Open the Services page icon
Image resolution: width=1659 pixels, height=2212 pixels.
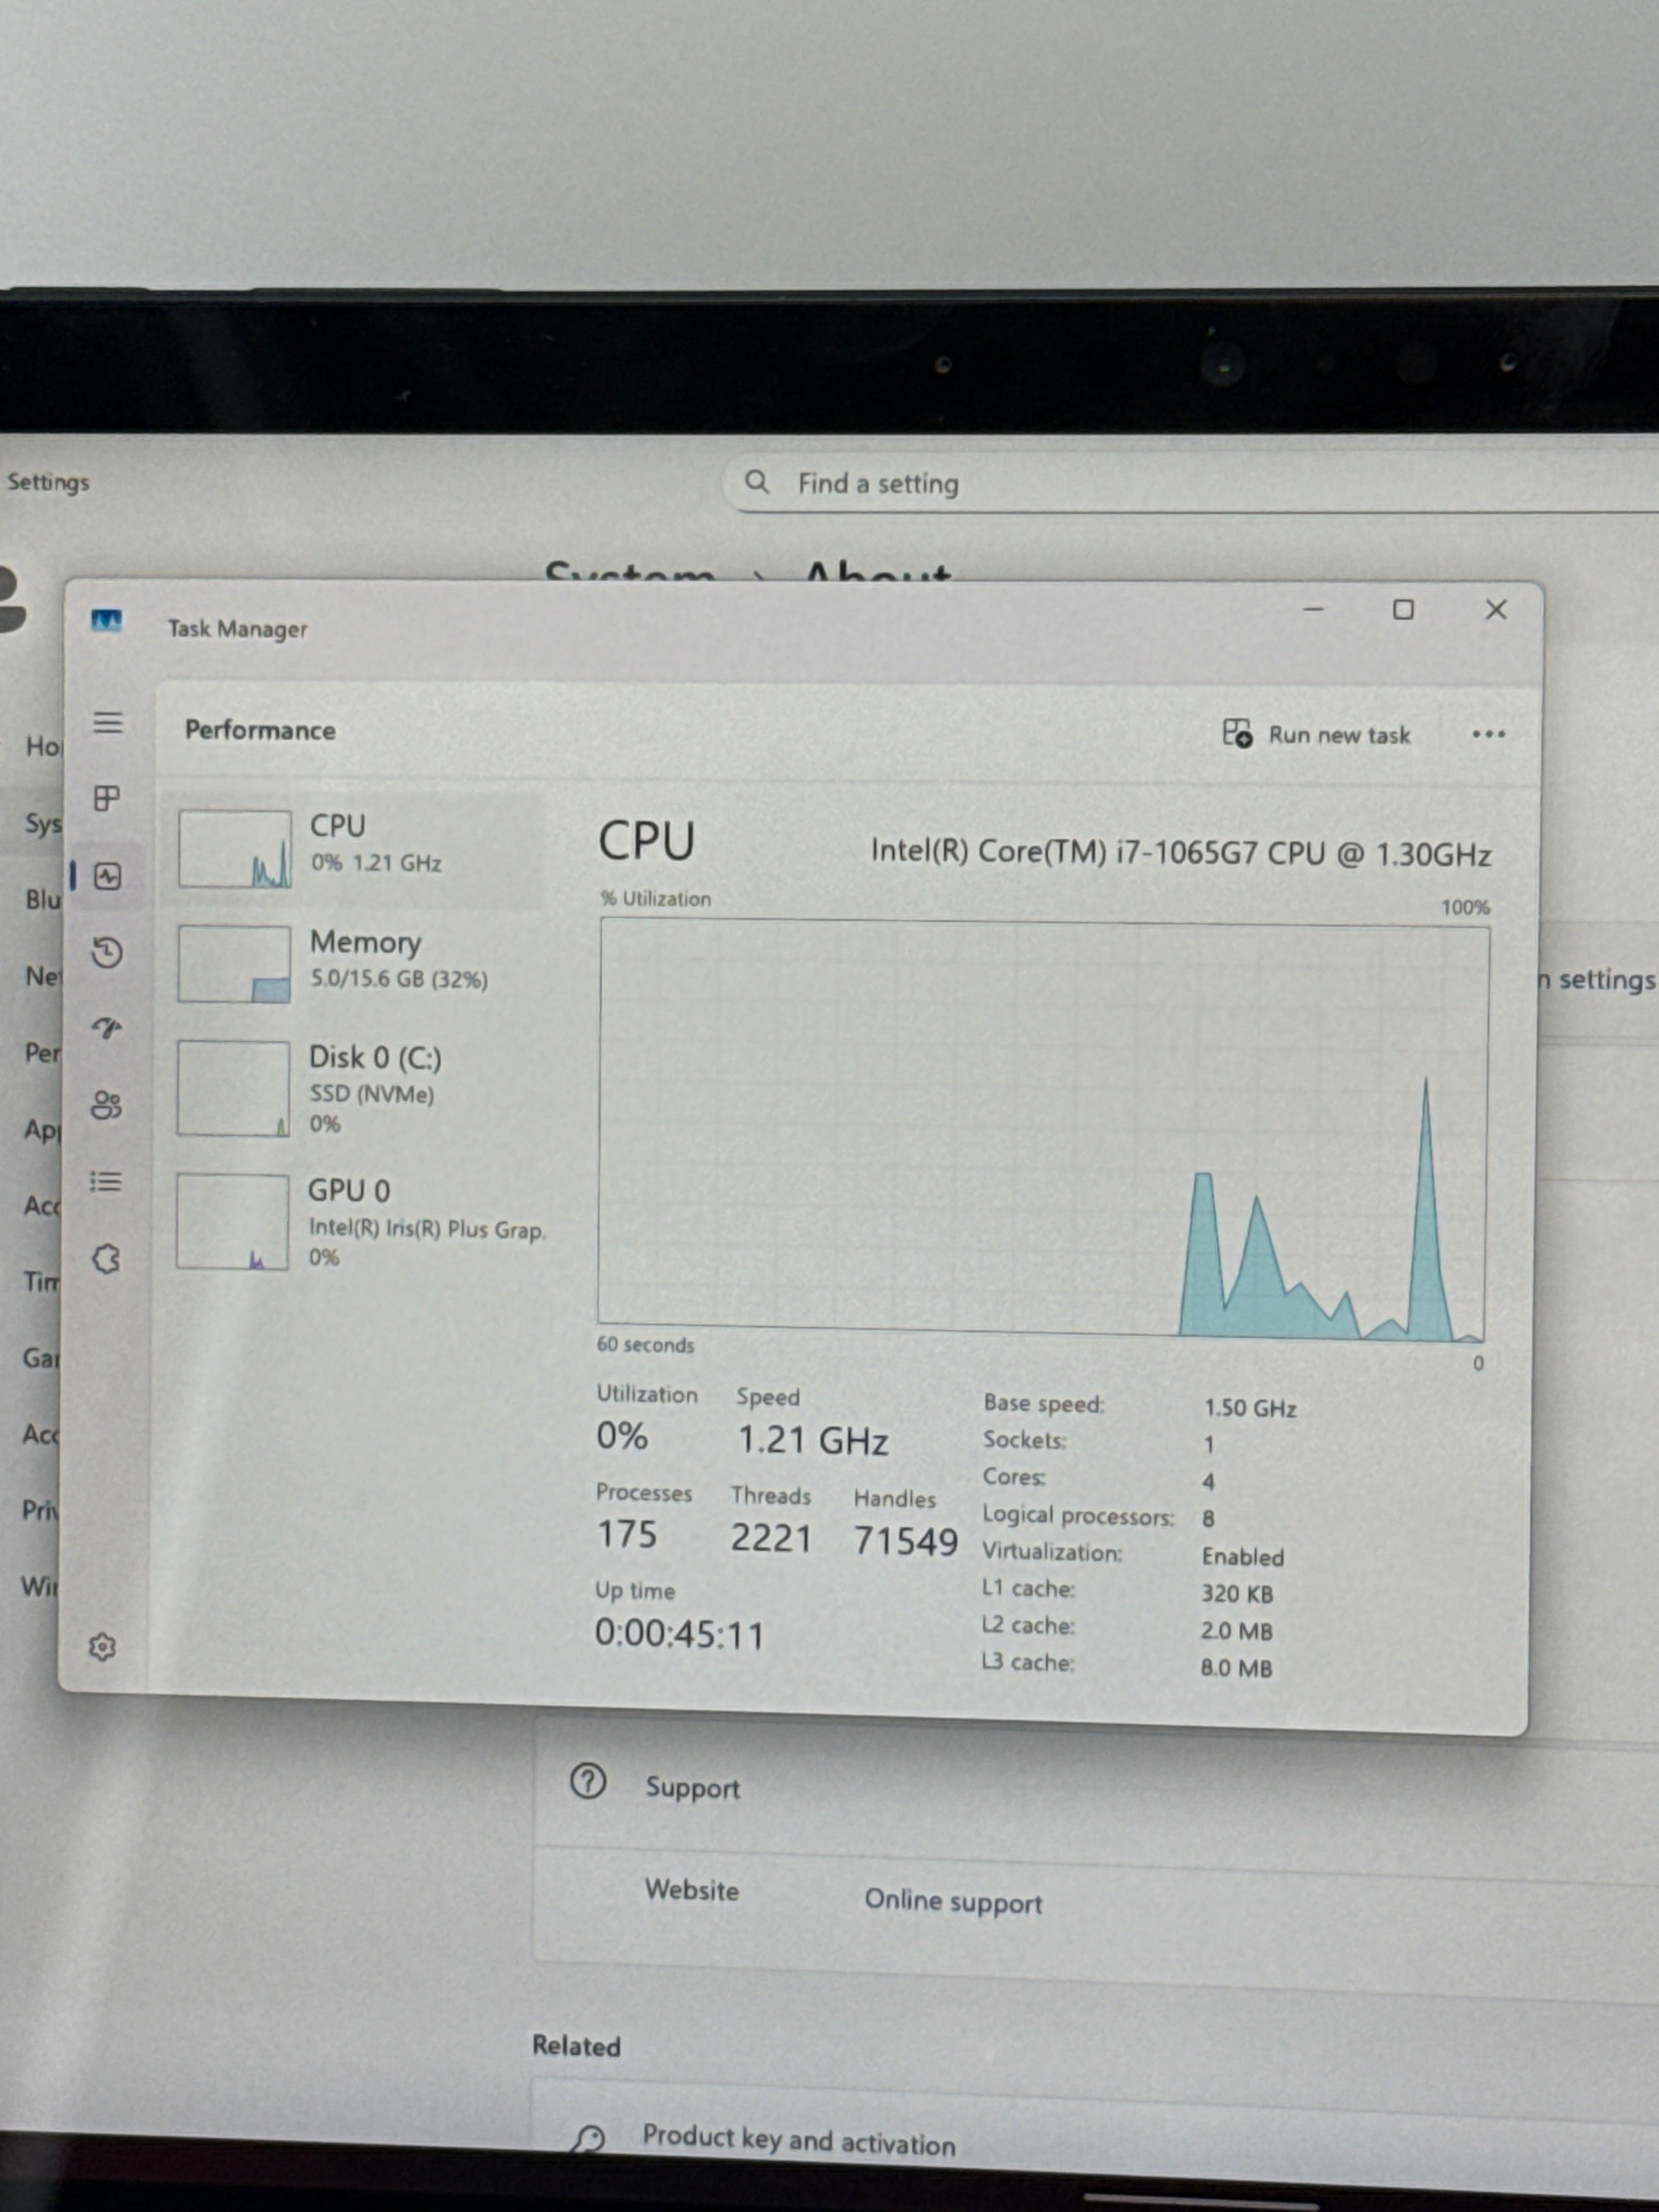point(106,1258)
